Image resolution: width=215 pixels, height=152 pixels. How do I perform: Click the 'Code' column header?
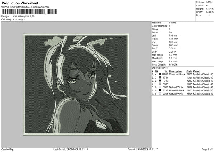pos(189,71)
